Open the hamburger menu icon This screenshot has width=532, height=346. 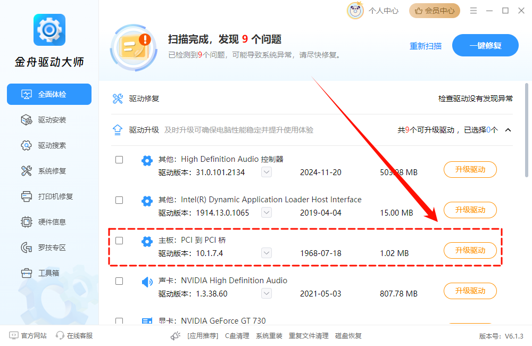[473, 11]
